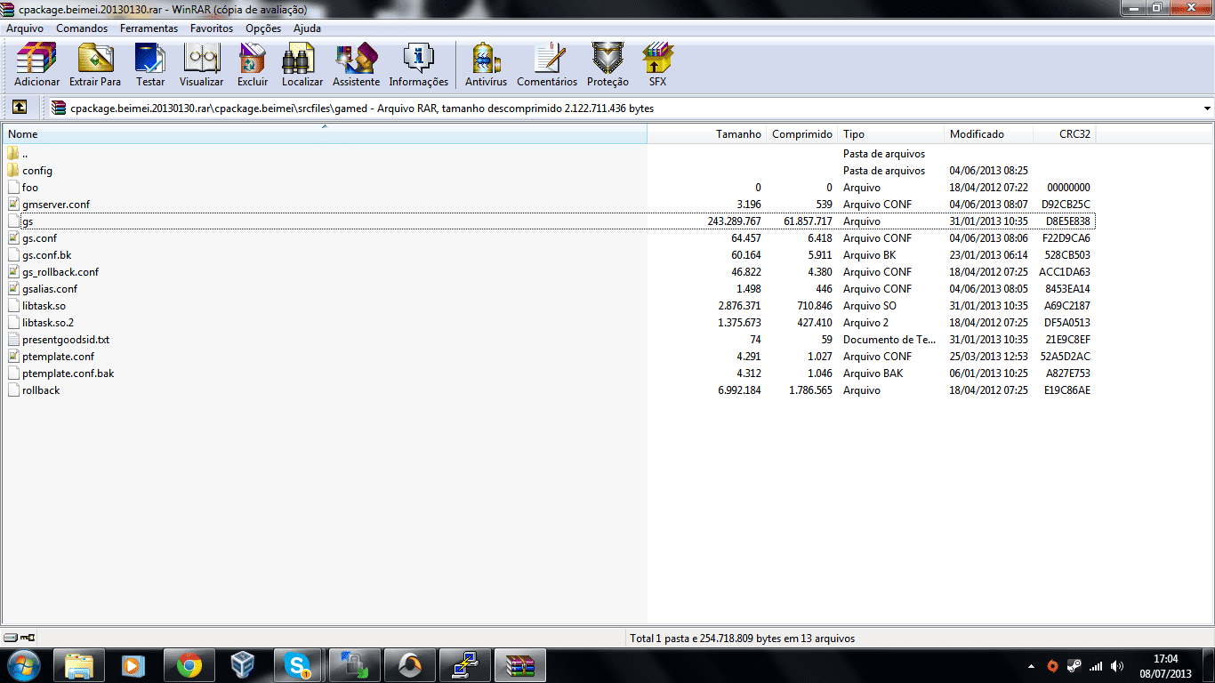Open the Ferramentas menu
1215x683 pixels.
149,28
